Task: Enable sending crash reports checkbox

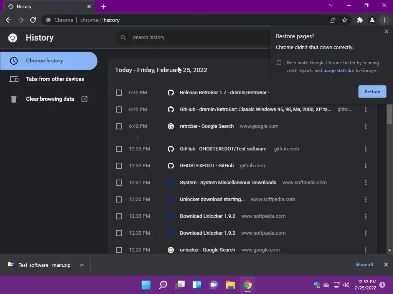Action: (x=279, y=63)
